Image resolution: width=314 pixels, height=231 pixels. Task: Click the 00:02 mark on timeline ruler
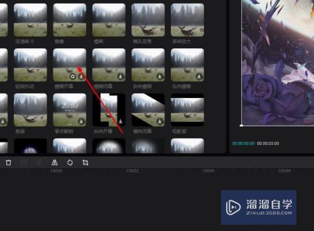click(133, 171)
